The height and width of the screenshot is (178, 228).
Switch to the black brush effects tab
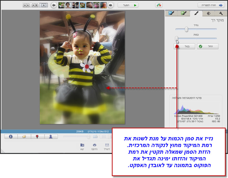(196, 13)
